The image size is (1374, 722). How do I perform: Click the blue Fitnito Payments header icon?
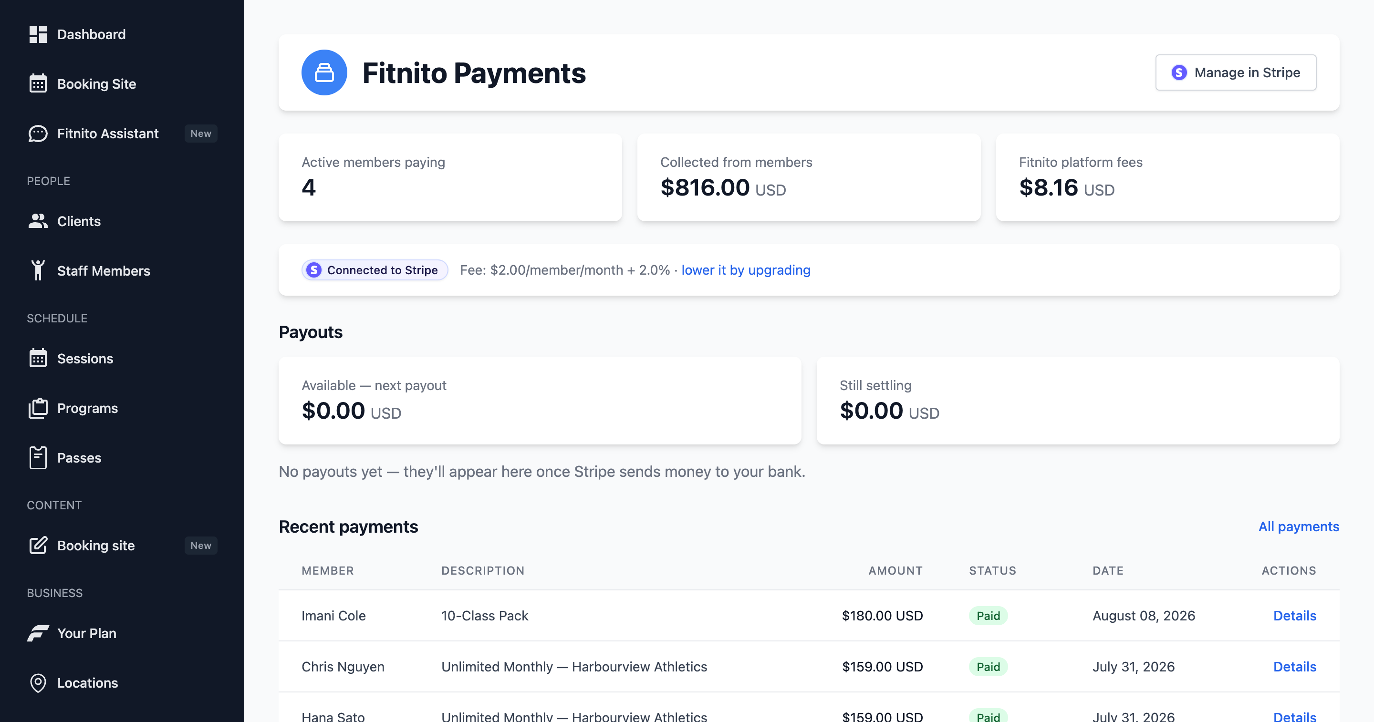pyautogui.click(x=324, y=72)
